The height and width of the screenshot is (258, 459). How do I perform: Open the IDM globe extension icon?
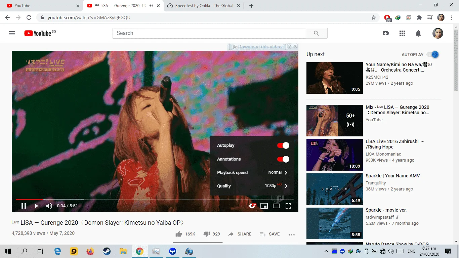click(x=398, y=17)
